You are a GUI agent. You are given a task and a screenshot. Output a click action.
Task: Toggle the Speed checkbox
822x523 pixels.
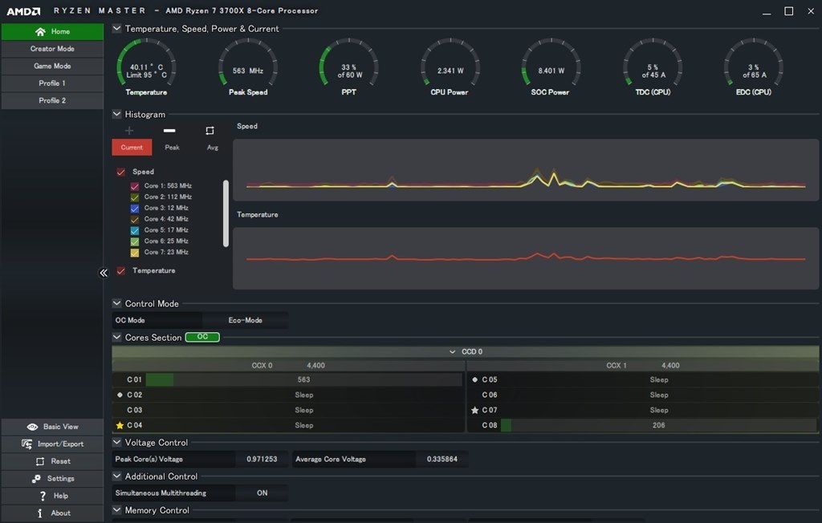(x=121, y=172)
